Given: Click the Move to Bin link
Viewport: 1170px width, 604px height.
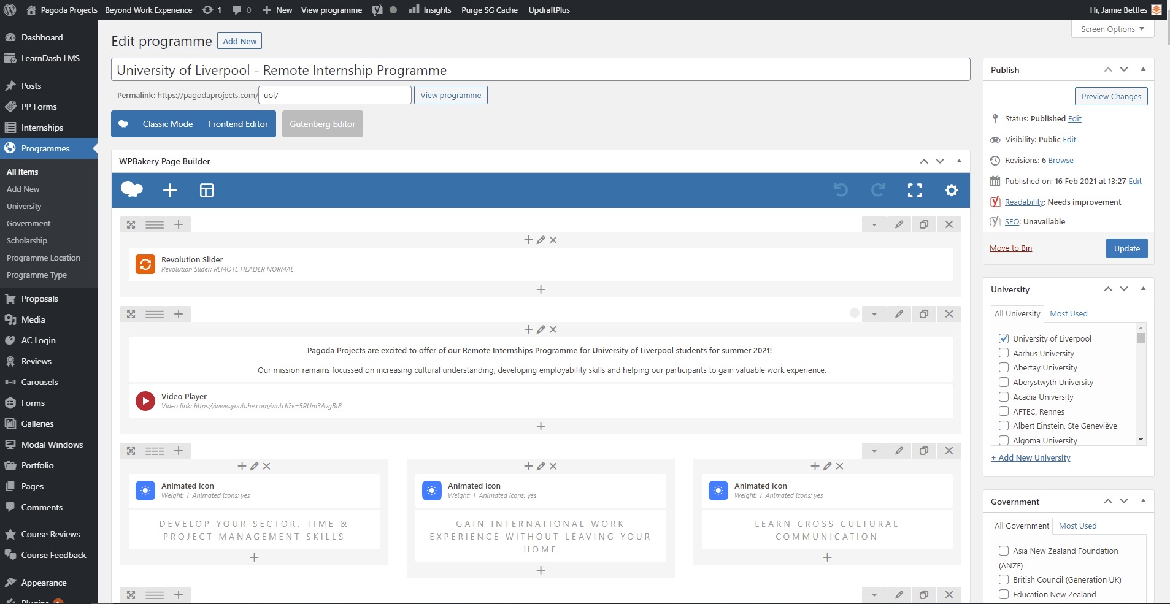Looking at the screenshot, I should tap(1010, 248).
